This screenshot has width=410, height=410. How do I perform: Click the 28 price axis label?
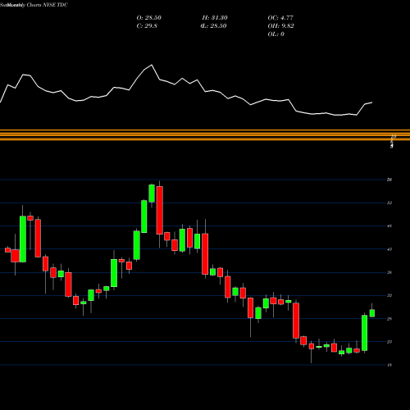(x=389, y=319)
